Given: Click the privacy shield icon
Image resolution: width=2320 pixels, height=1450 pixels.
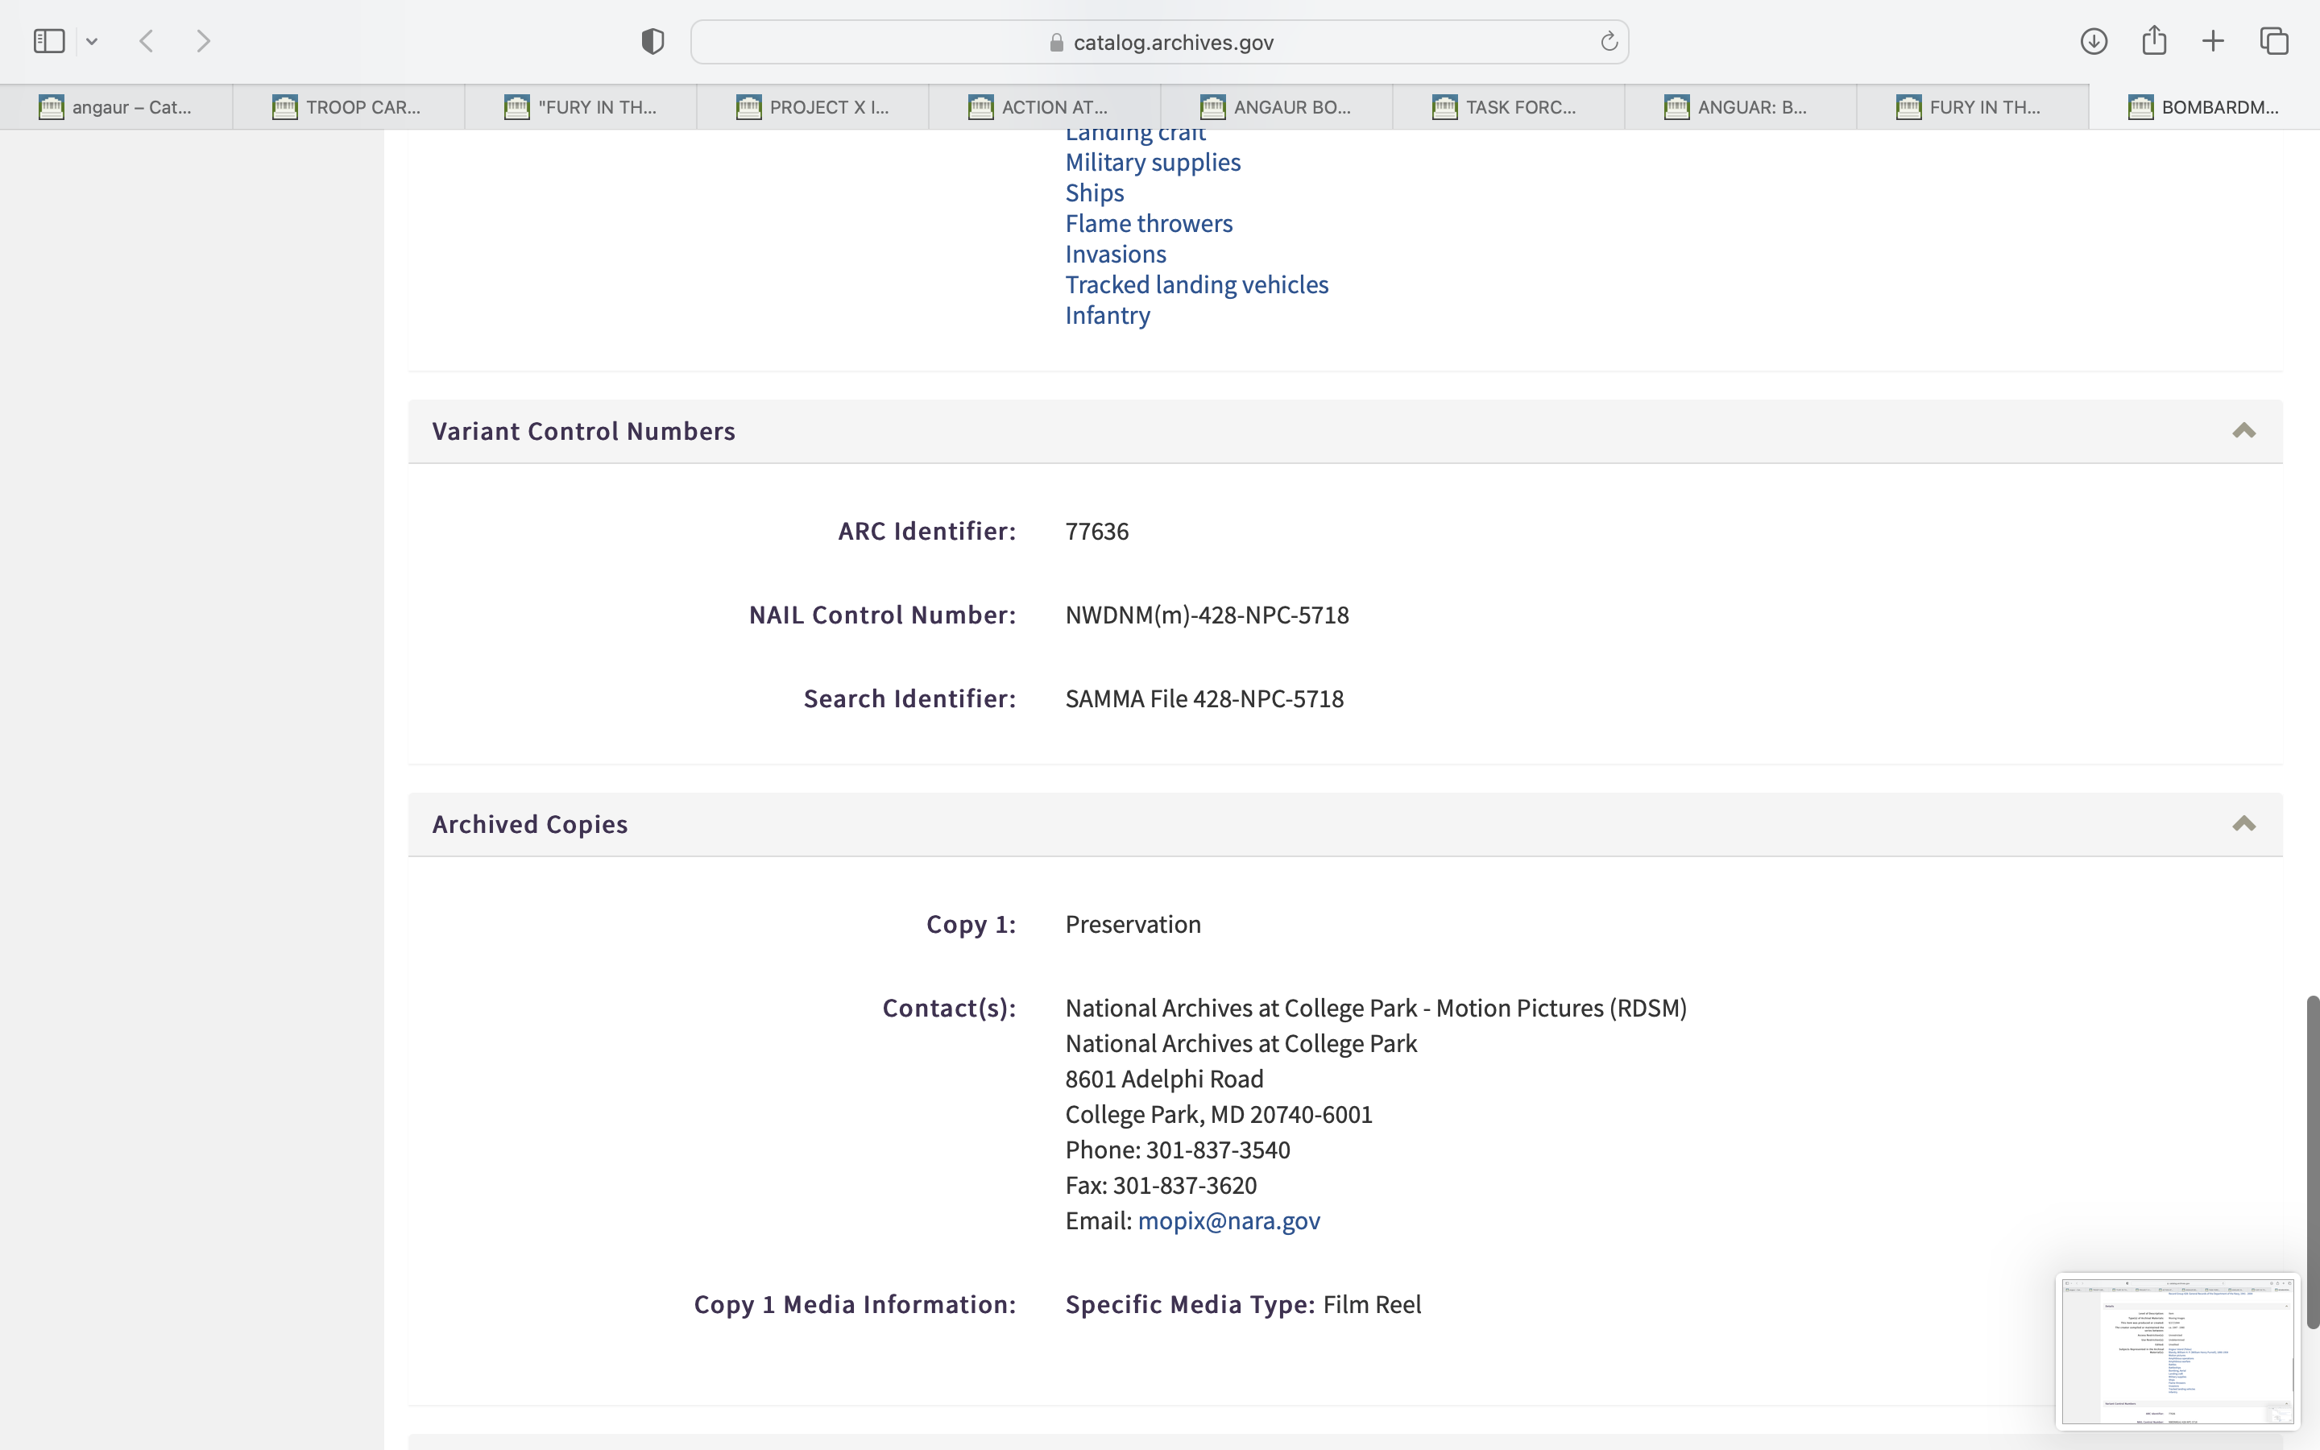Looking at the screenshot, I should (652, 41).
